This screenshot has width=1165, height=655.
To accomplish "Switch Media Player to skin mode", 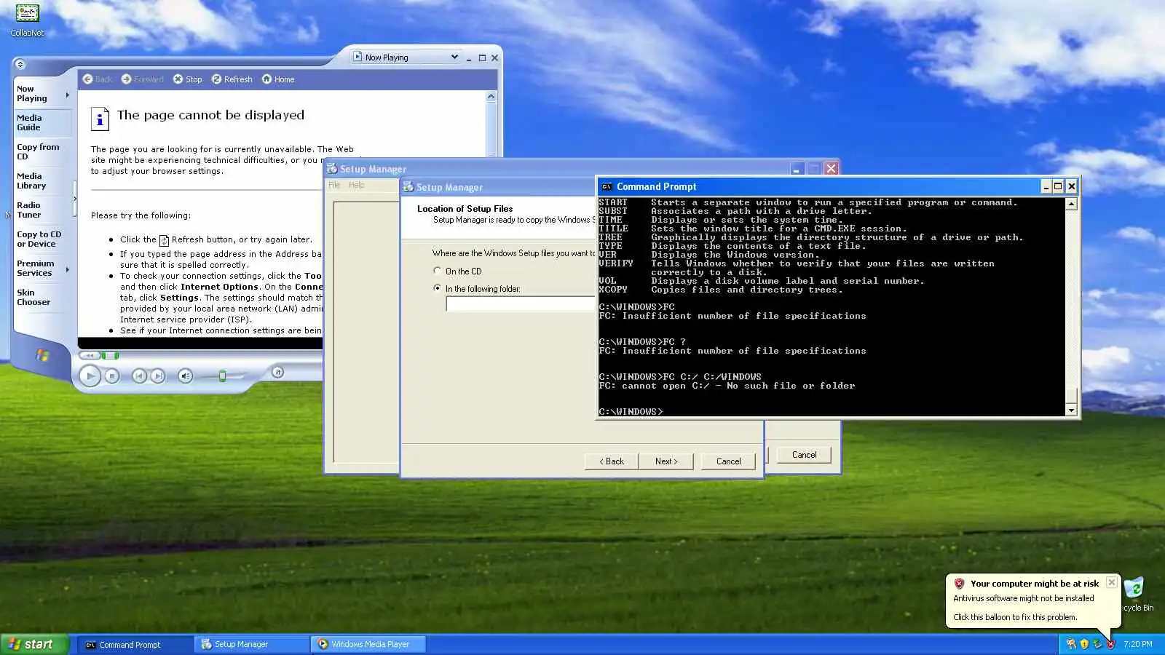I will 277,372.
